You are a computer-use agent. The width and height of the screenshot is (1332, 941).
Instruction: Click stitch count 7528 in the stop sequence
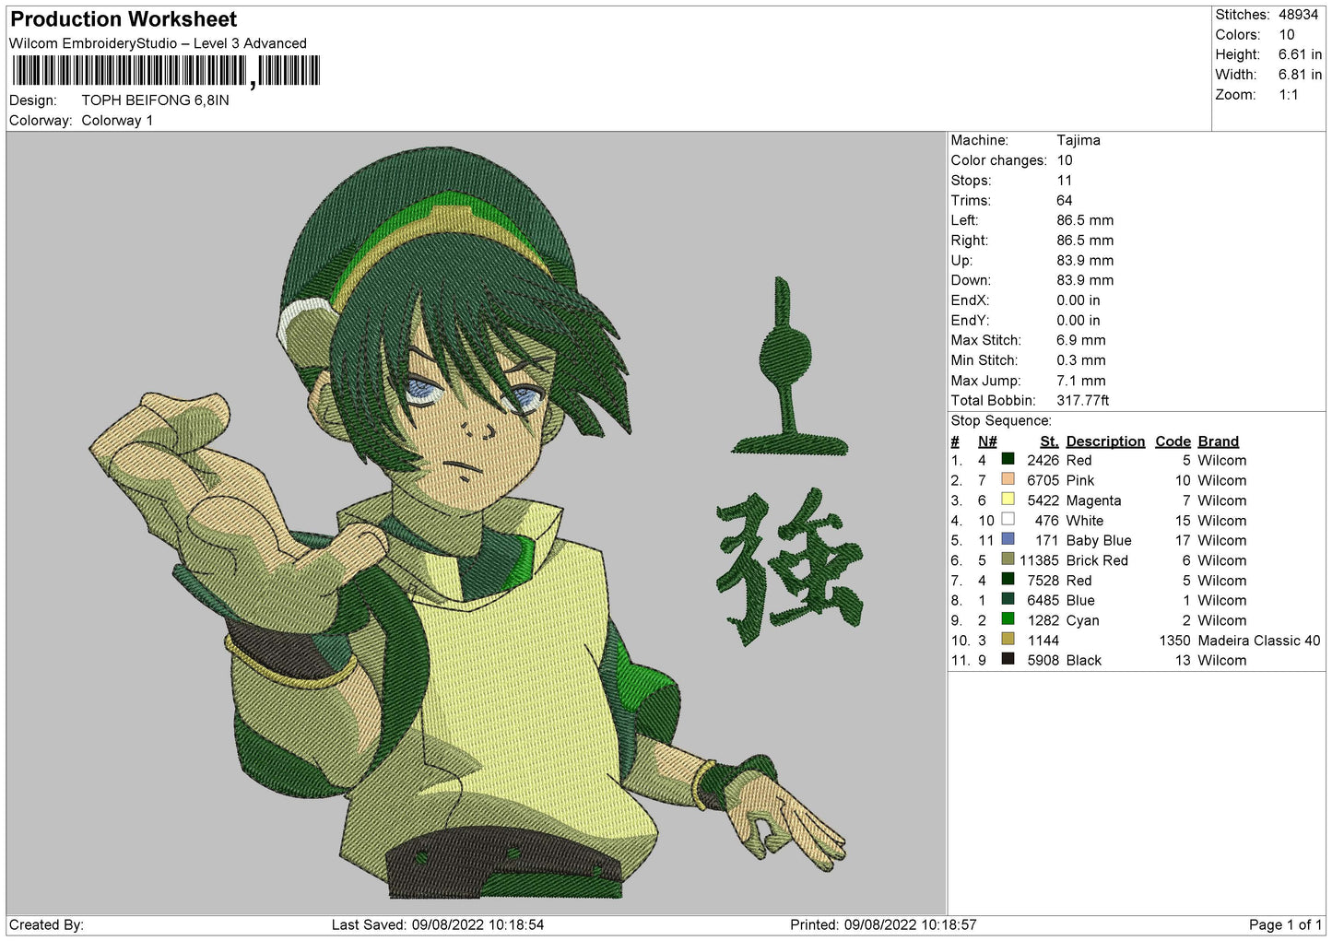click(1043, 581)
